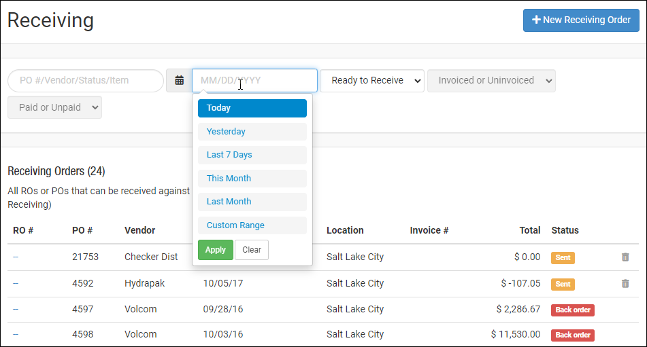Click the MM/DD/YYYY date input field

254,80
